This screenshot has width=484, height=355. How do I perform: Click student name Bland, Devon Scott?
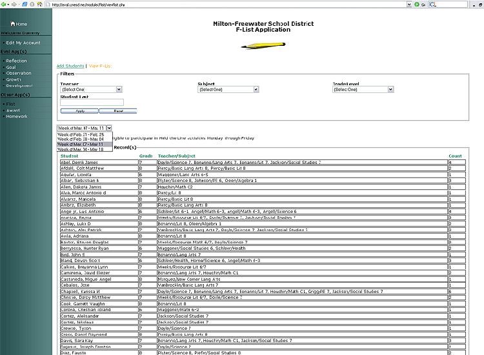[80, 261]
